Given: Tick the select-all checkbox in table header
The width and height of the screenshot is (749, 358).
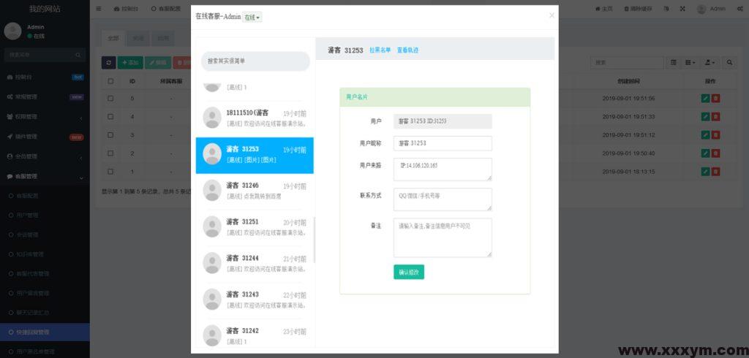Looking at the screenshot, I should point(110,81).
